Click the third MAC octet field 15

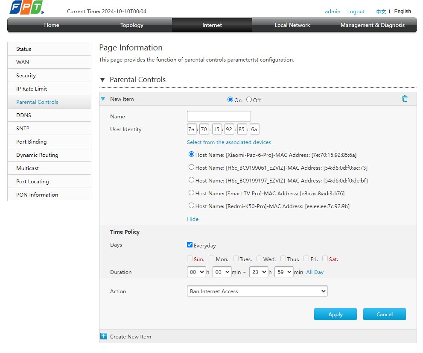click(217, 129)
